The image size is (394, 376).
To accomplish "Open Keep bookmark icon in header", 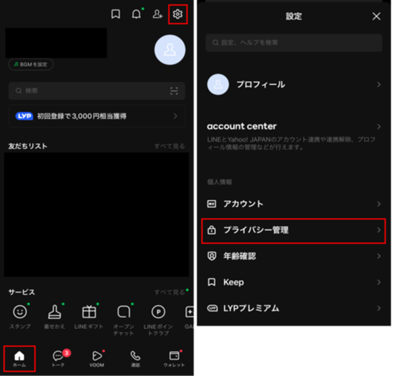I will [x=115, y=14].
